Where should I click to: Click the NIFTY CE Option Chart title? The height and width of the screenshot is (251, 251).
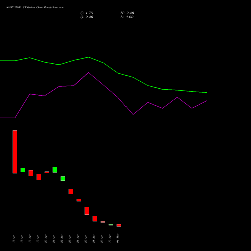(x=35, y=7)
